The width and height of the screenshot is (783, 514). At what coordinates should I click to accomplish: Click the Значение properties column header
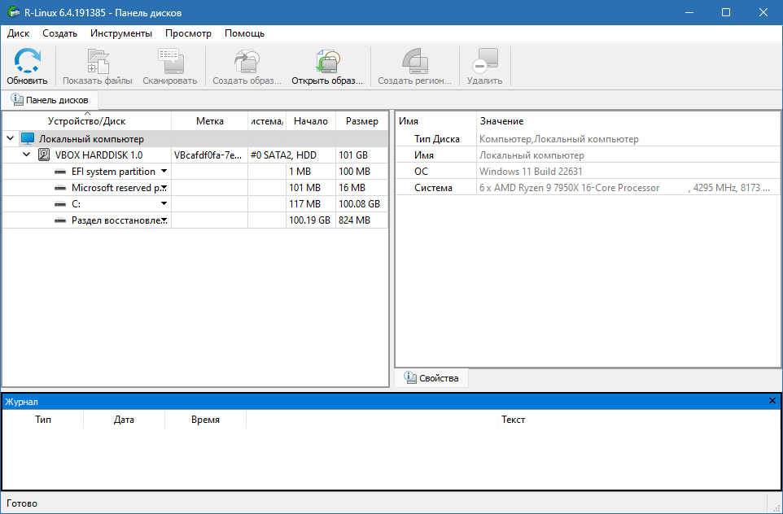tap(628, 121)
